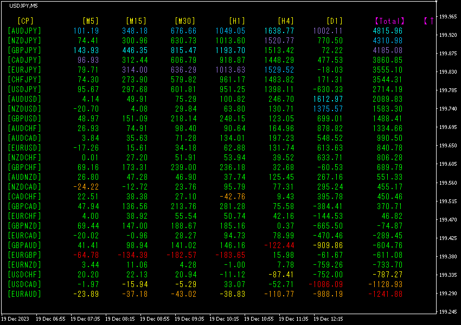The width and height of the screenshot is (461, 325).
Task: Click AUDUSD D1 value 1612.97
Action: tap(328, 99)
